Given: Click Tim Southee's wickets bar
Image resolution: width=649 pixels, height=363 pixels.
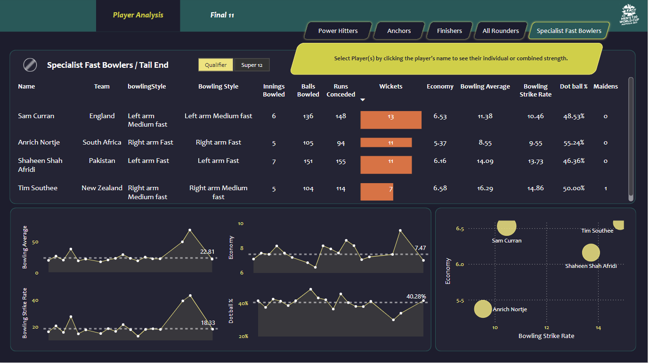Looking at the screenshot, I should click(376, 192).
